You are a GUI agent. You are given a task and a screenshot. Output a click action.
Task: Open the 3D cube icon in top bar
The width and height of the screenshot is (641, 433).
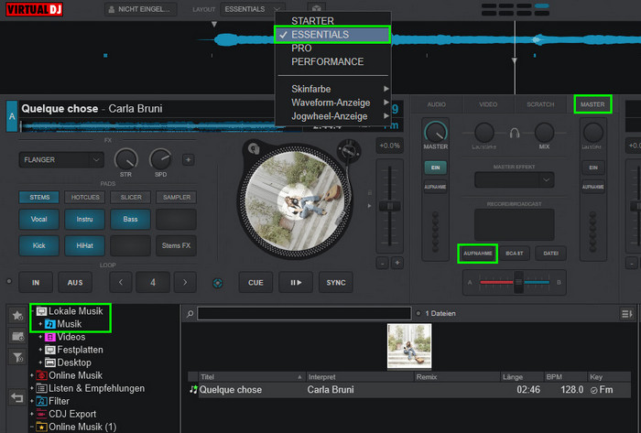pyautogui.click(x=316, y=8)
